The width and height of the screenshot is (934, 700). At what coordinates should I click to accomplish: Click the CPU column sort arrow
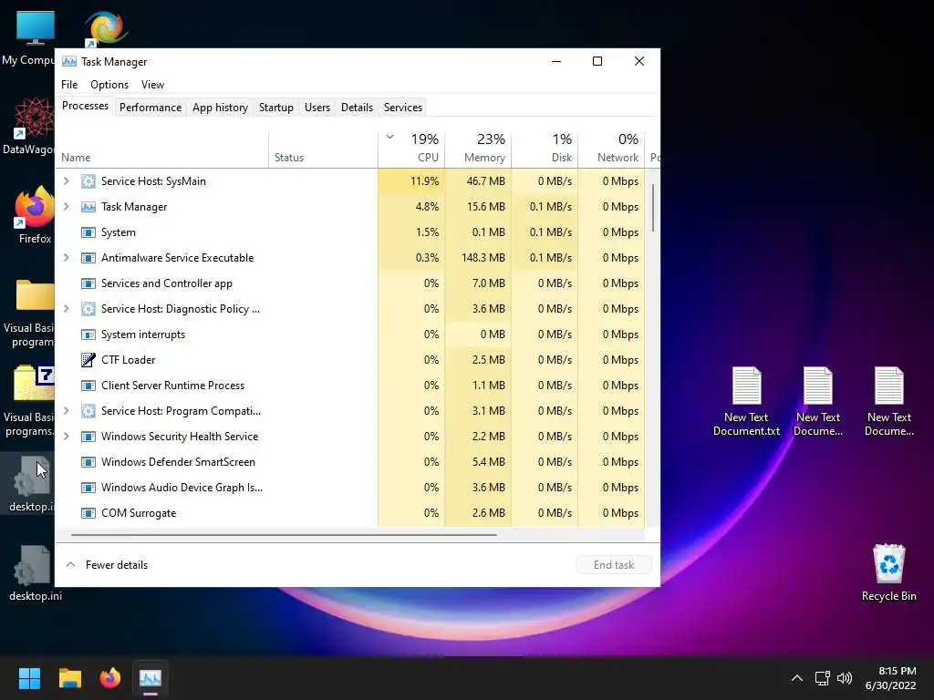[x=390, y=137]
